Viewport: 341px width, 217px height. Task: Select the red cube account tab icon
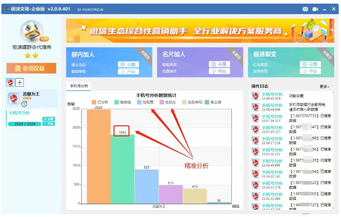10,83
